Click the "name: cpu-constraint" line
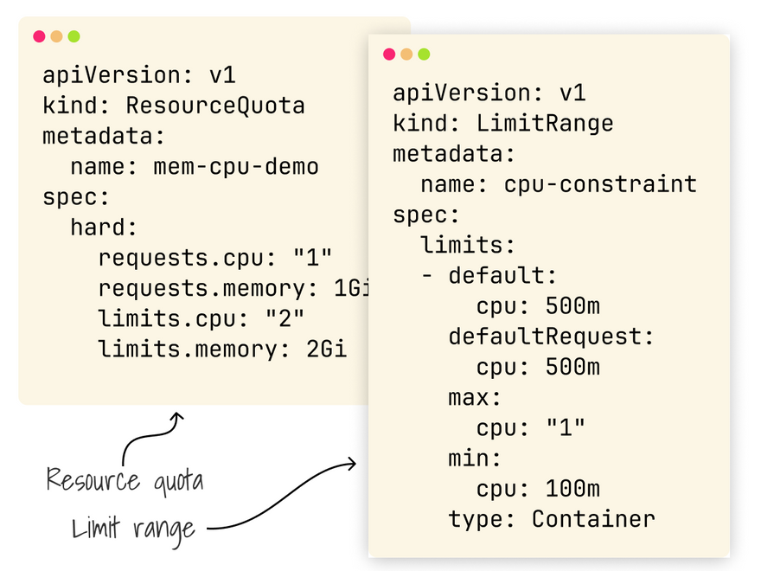Viewport: 761px width, 571px height. (x=558, y=183)
